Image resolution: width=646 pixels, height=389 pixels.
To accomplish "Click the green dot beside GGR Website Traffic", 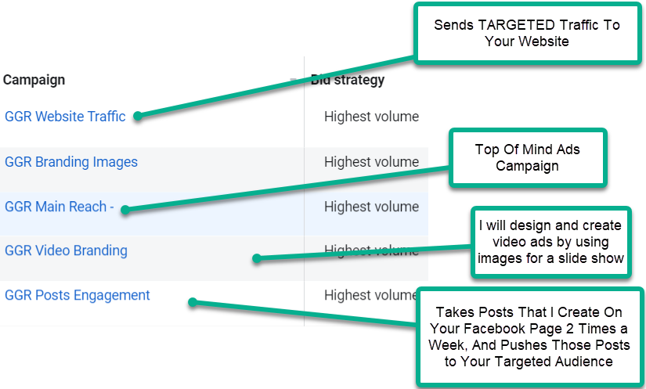I will (x=137, y=117).
